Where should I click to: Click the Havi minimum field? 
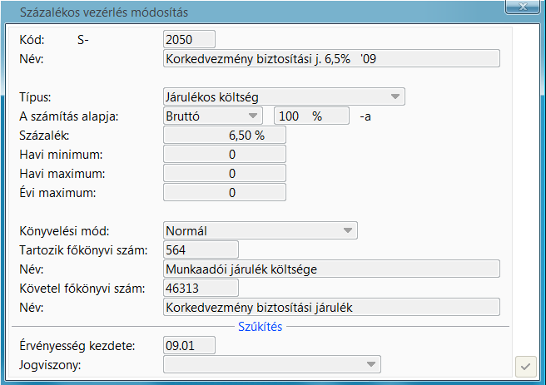coord(225,154)
